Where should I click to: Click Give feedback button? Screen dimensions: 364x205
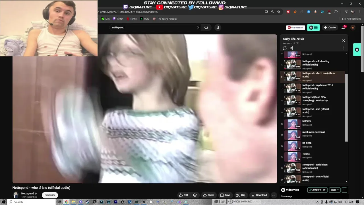[295, 28]
